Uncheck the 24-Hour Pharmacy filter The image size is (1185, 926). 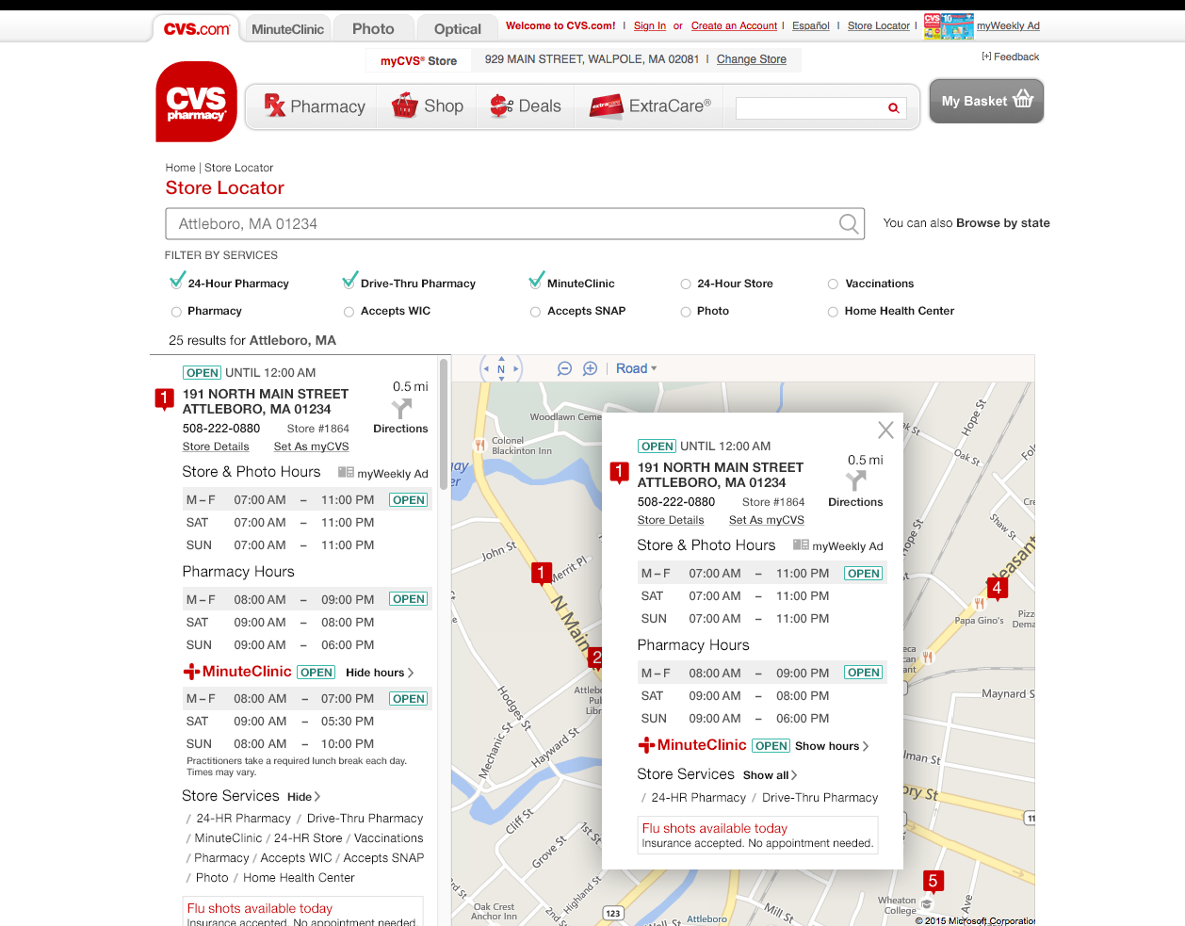(177, 281)
